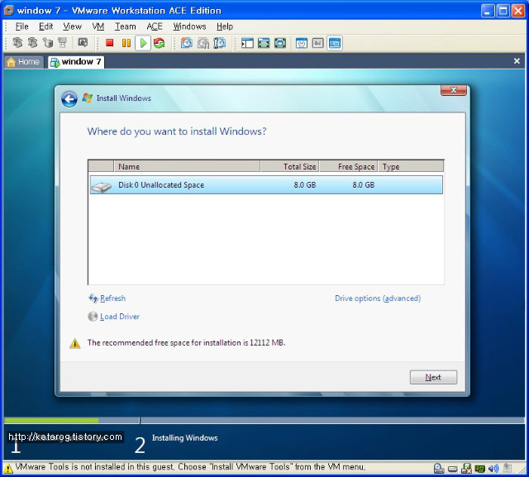
Task: Click the green Power On play button
Action: pyautogui.click(x=143, y=43)
